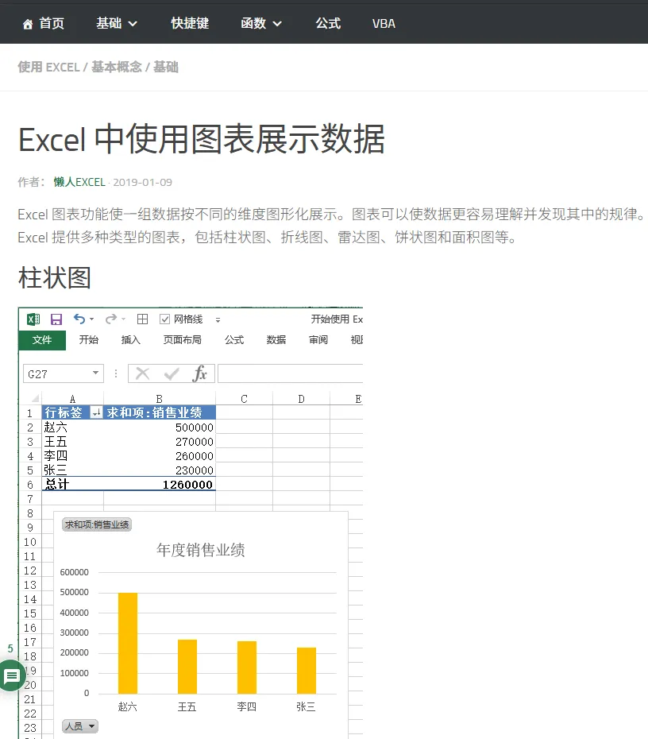
Task: Click the home icon beside 首页
Action: tap(28, 24)
